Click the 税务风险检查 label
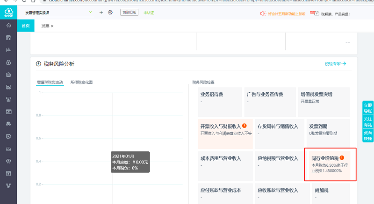 (x=203, y=82)
